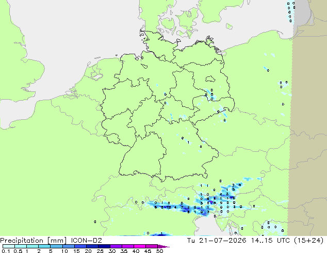Click the above-50 mm arrow at legend end
This screenshot has height=253, width=327.
tap(163, 247)
